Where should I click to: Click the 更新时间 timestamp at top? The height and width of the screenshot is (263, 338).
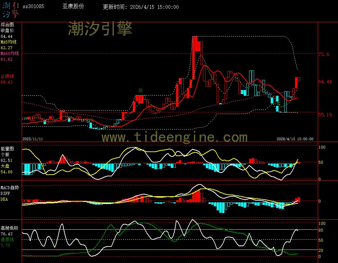141,7
